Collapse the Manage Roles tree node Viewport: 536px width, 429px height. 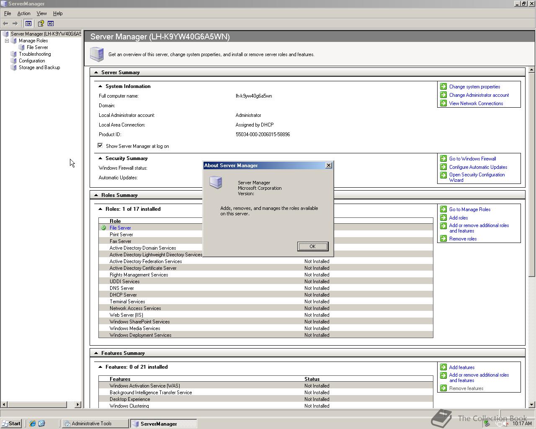tap(7, 41)
